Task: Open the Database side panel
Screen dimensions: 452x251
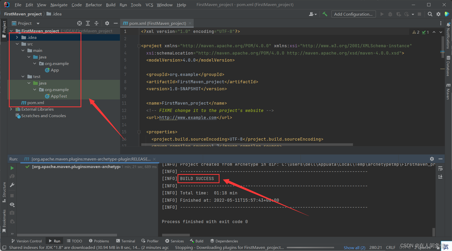Action: tap(448, 66)
